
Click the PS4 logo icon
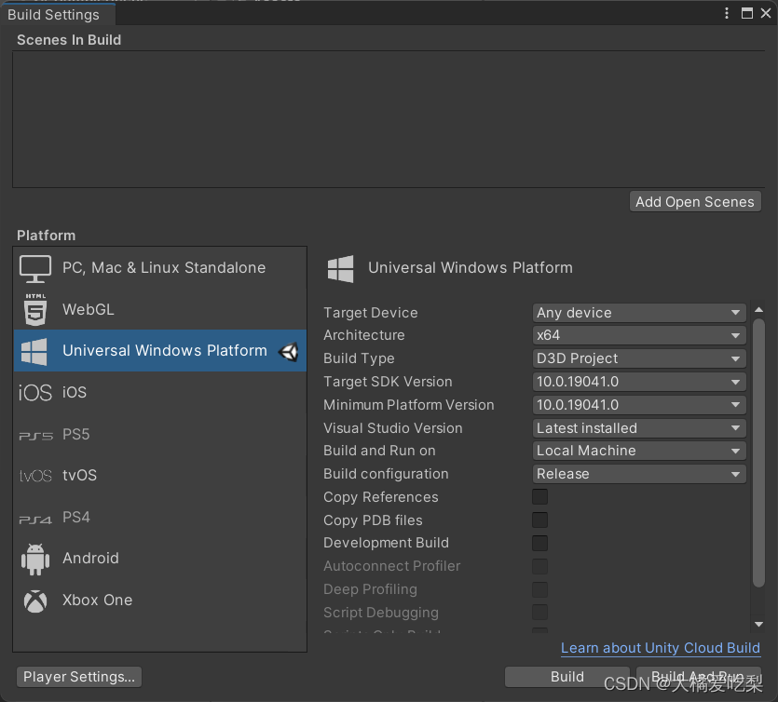[x=35, y=520]
